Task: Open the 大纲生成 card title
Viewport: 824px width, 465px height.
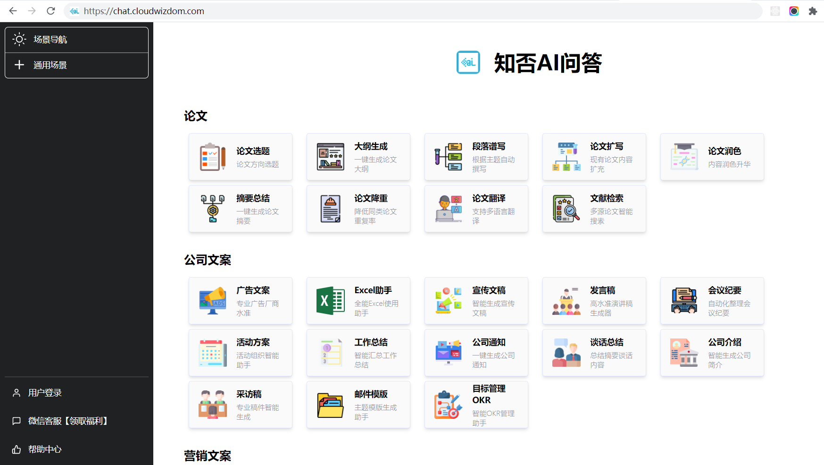Action: click(x=371, y=146)
